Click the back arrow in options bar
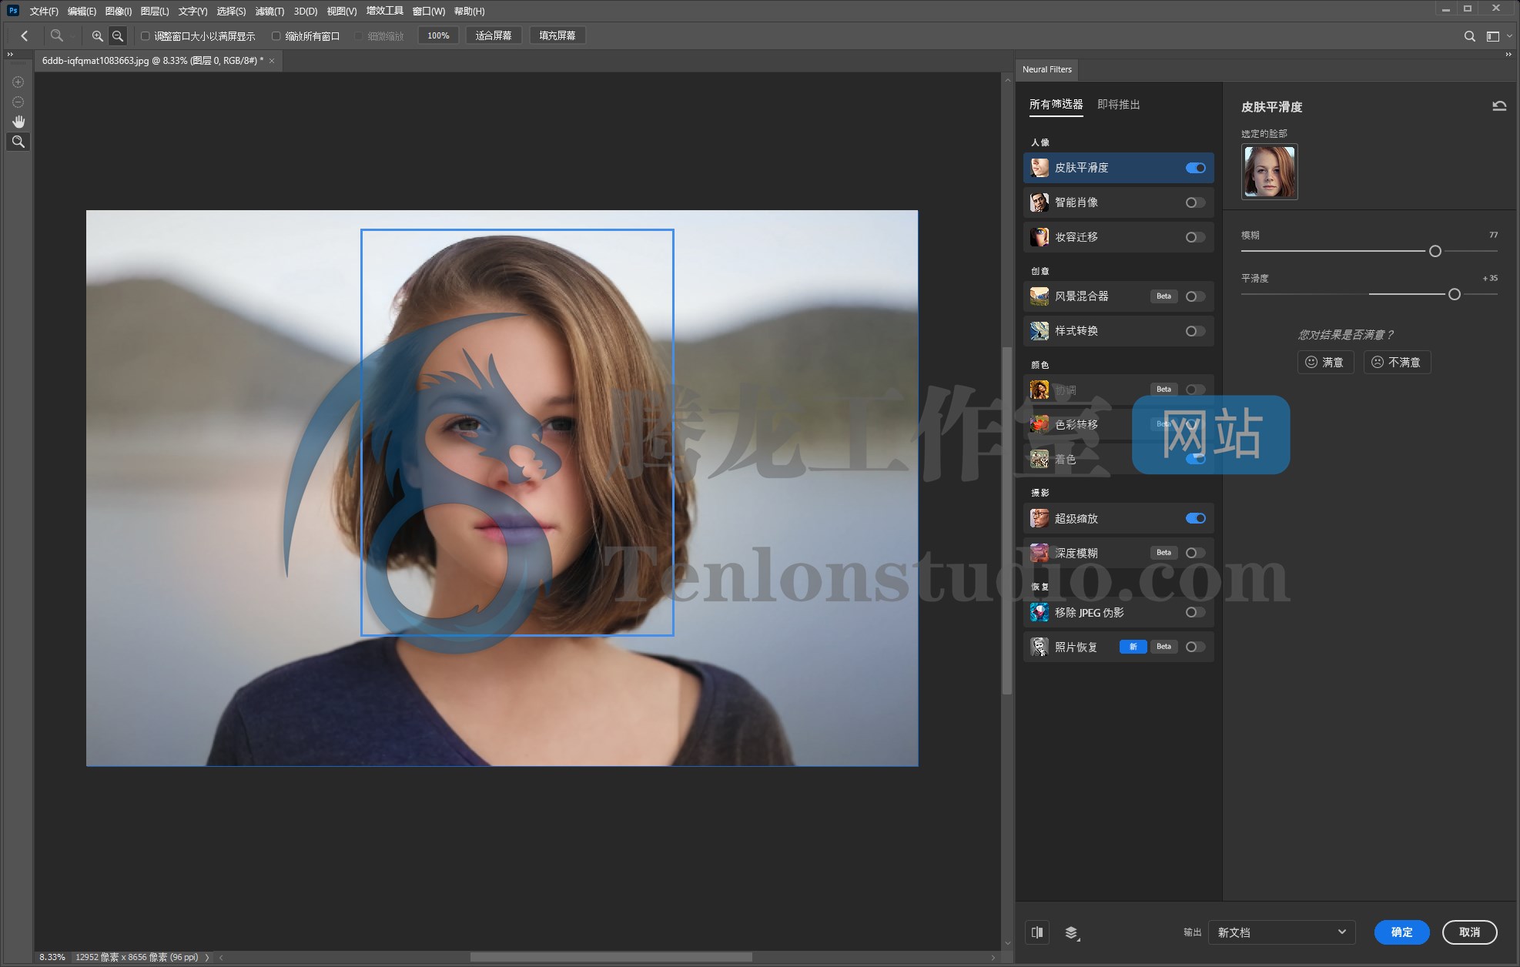Image resolution: width=1520 pixels, height=967 pixels. [25, 35]
